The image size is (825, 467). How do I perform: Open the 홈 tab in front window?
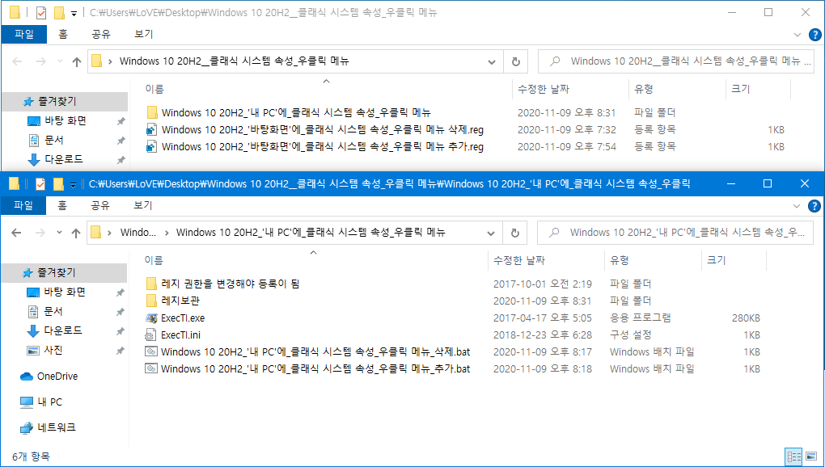tap(62, 205)
